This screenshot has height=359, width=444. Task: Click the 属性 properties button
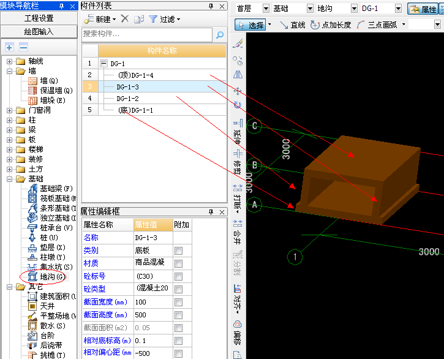[423, 9]
